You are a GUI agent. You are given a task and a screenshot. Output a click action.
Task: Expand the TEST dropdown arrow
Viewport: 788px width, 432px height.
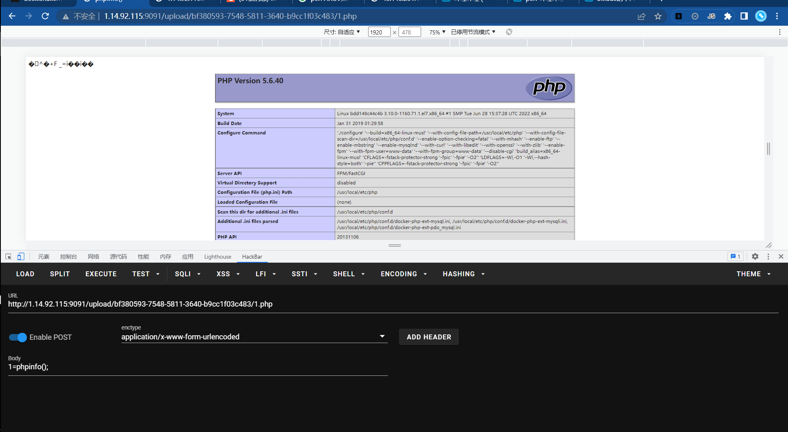point(158,274)
